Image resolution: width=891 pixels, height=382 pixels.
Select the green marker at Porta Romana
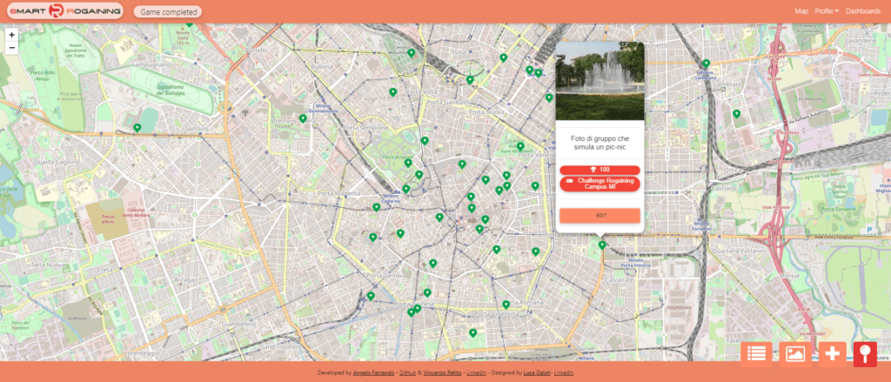click(x=506, y=305)
